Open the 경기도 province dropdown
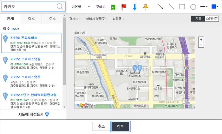 tap(75, 19)
